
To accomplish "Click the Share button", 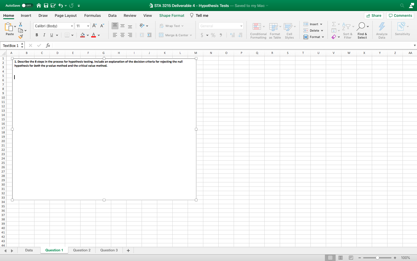I will pos(374,16).
